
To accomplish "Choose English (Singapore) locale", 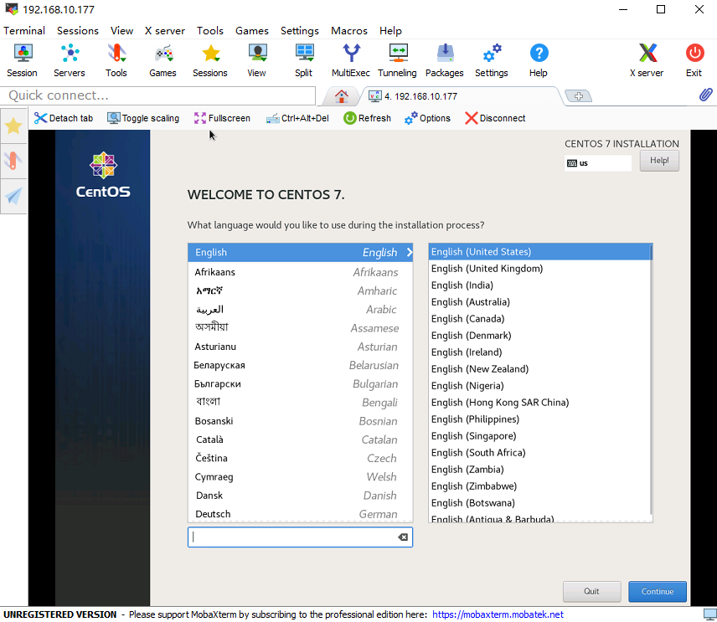I will tap(539, 436).
